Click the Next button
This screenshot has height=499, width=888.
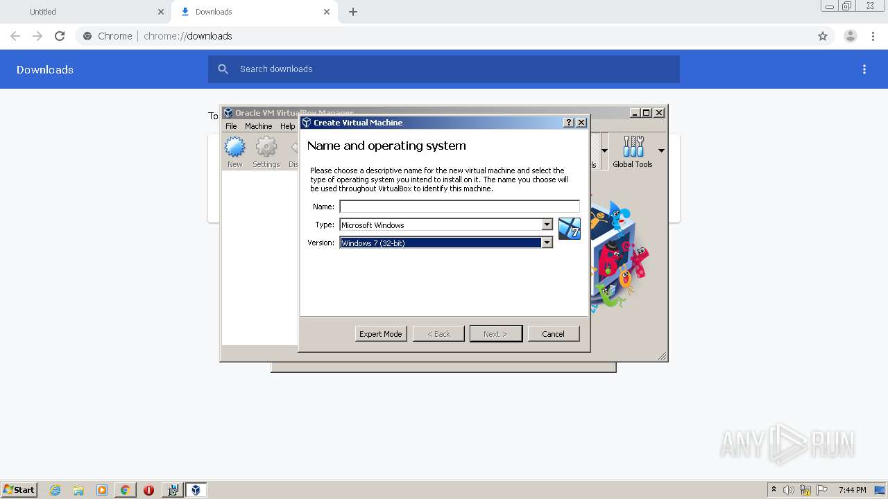[495, 334]
